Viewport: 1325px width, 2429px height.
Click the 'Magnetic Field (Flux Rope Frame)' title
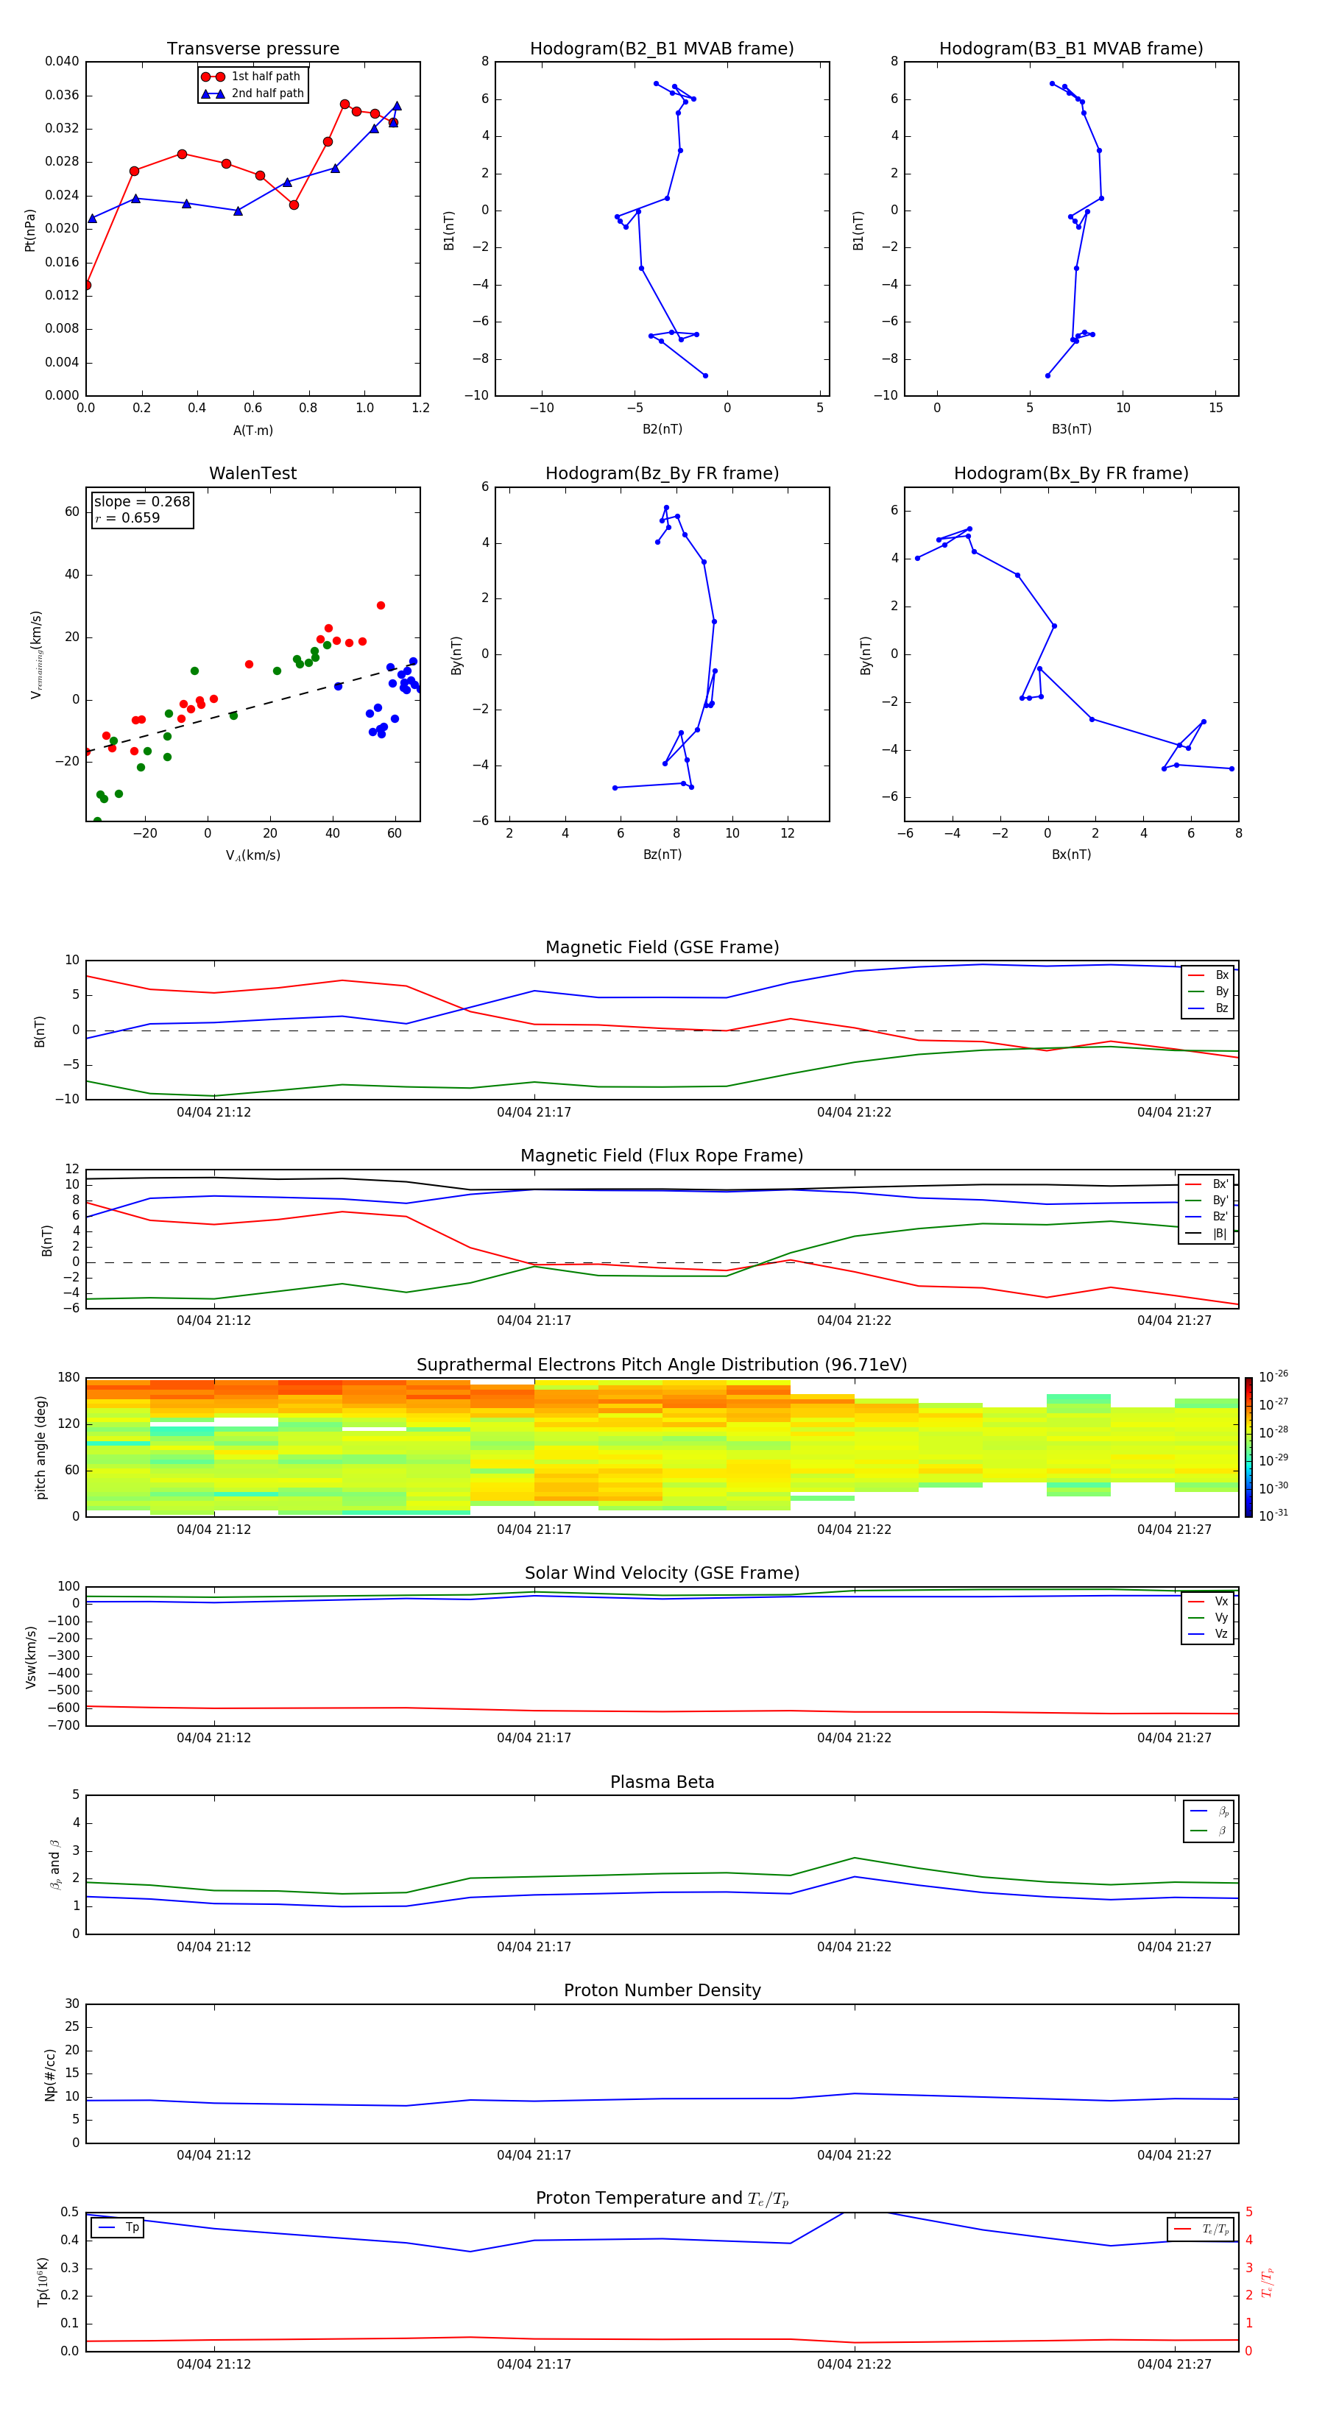click(662, 1156)
